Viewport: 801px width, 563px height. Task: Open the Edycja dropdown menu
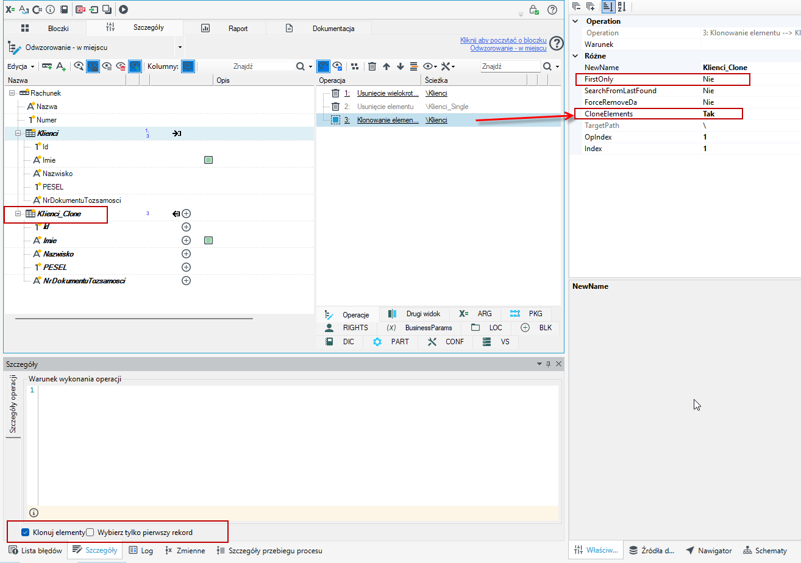coord(21,66)
